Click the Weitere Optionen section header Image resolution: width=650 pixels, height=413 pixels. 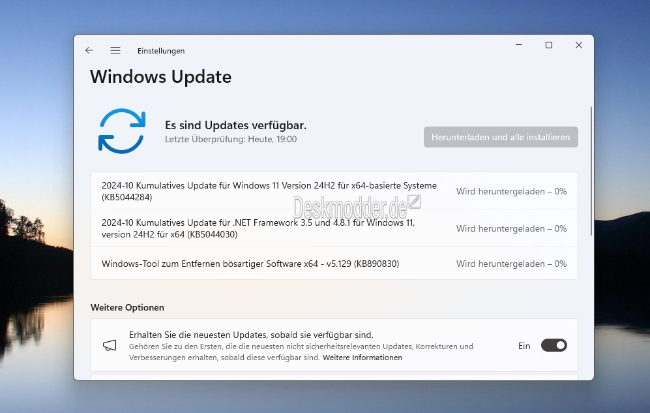(x=127, y=308)
